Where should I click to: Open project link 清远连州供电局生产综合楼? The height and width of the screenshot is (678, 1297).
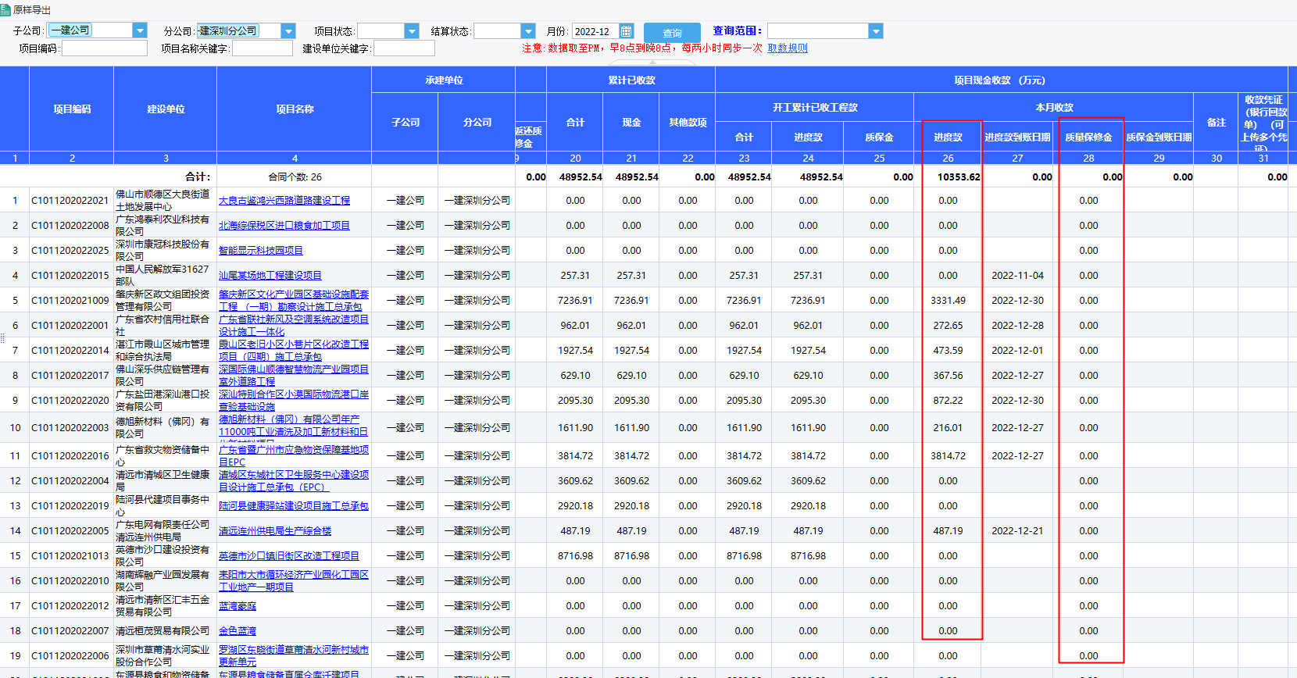click(275, 531)
